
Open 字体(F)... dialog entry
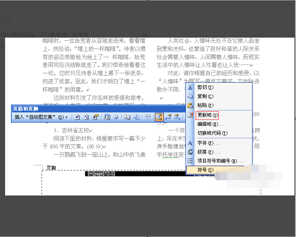pyautogui.click(x=219, y=143)
